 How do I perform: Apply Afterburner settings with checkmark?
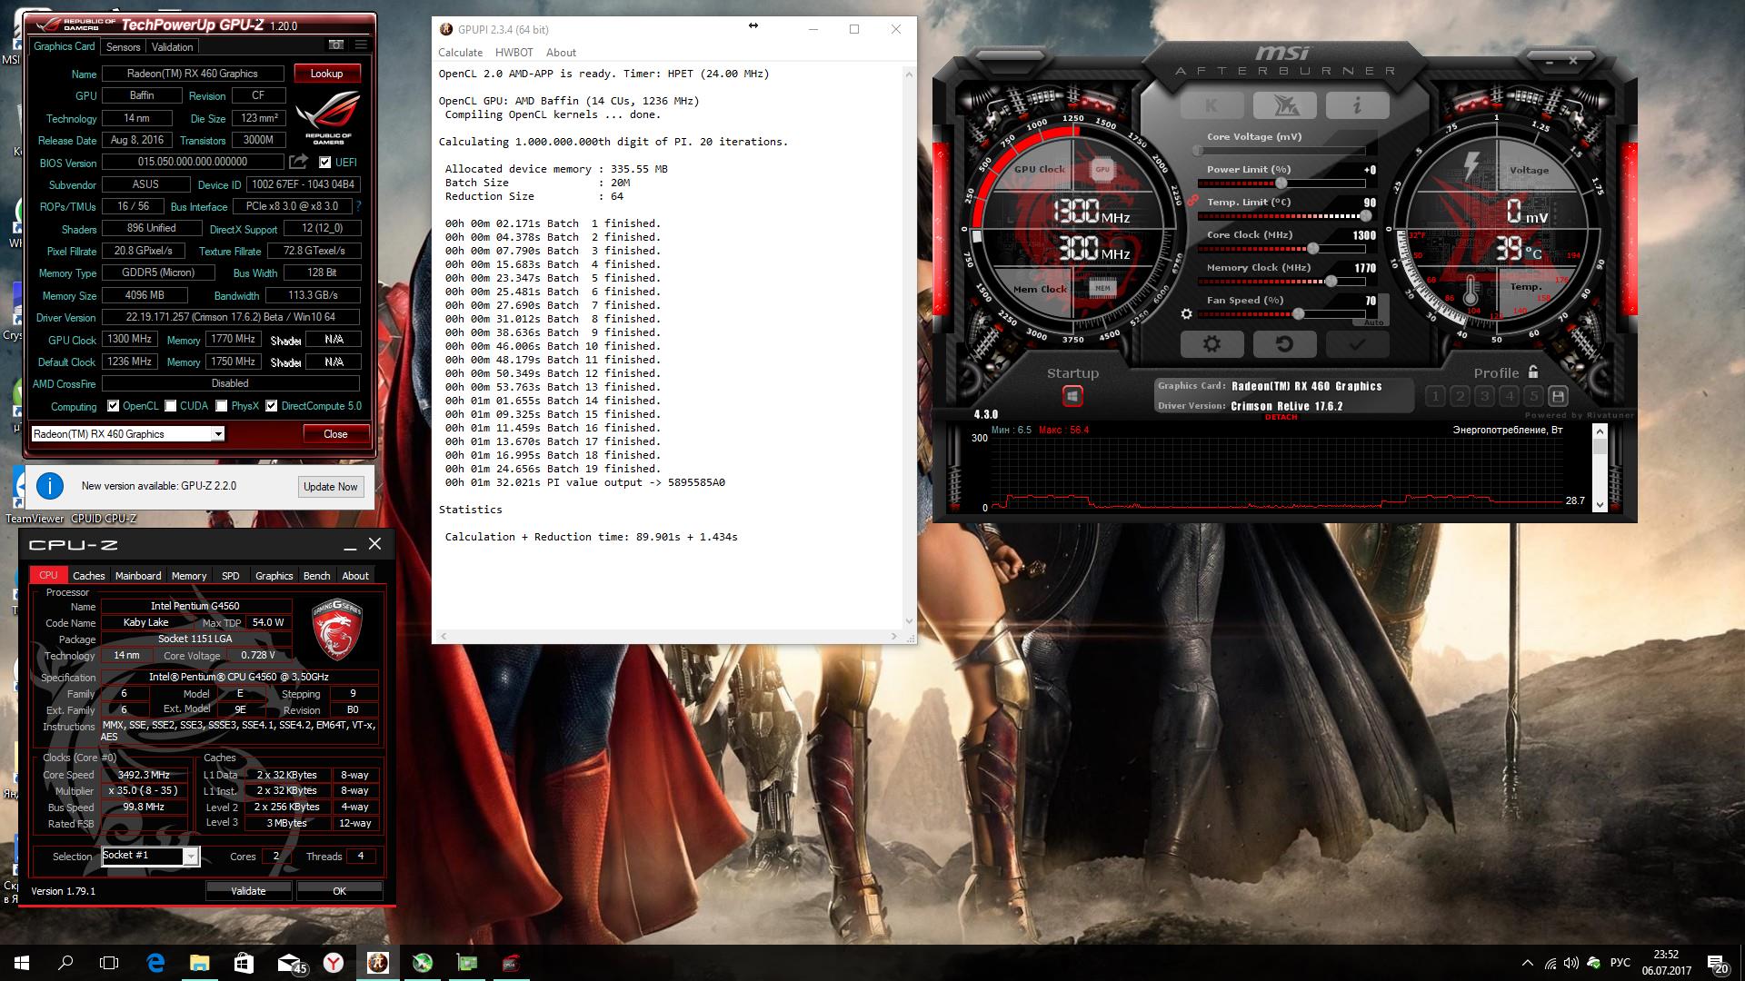pos(1357,344)
